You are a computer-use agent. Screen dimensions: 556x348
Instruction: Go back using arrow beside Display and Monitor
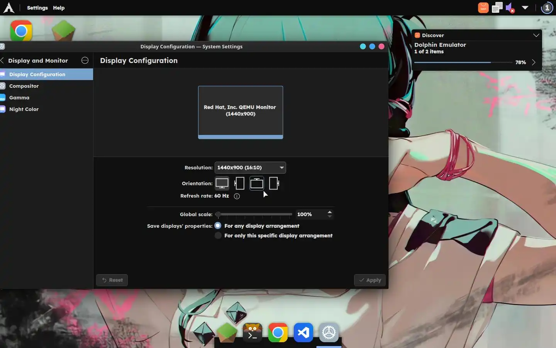click(x=2, y=60)
